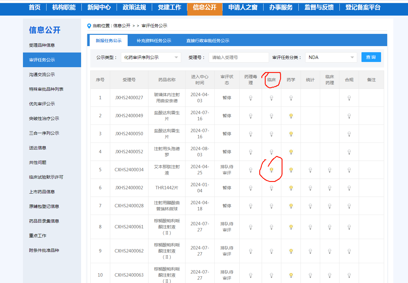408x283 pixels.
Task: Click 临床 bulb icon for CXHS2400028
Action: (271, 206)
